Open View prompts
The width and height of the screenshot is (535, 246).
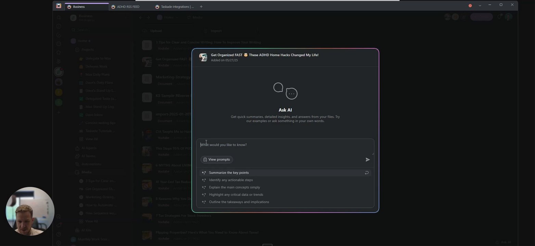217,160
